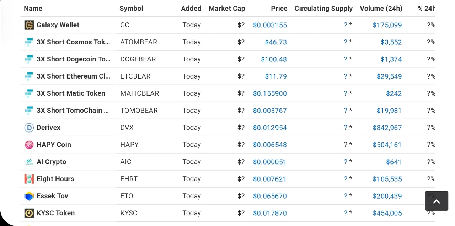Click ETCBEAR price $11.79
Viewport: 455px width, 226px height.
click(276, 76)
